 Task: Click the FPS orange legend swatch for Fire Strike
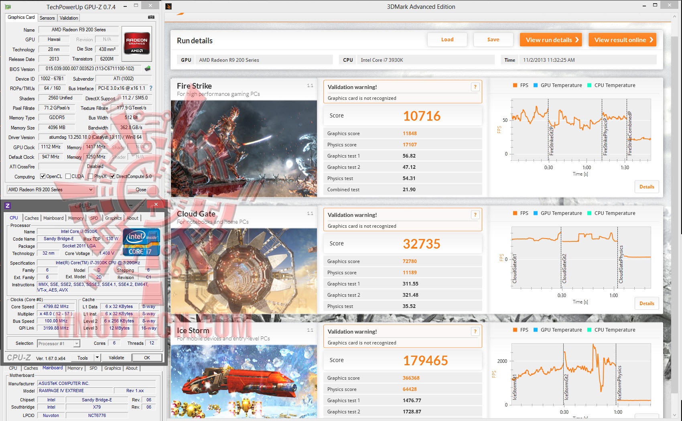pyautogui.click(x=515, y=85)
